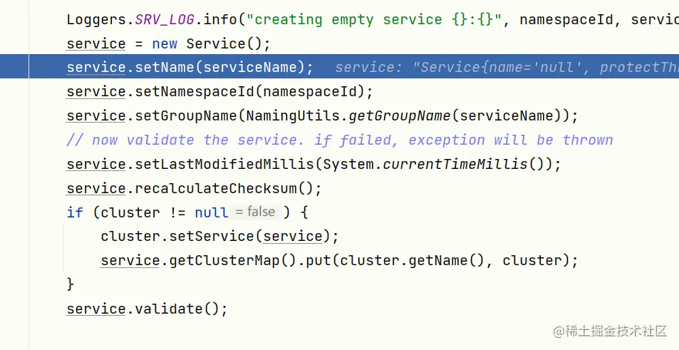
Task: Click the service.setNamespaceId(namespaceId) line
Action: [219, 91]
